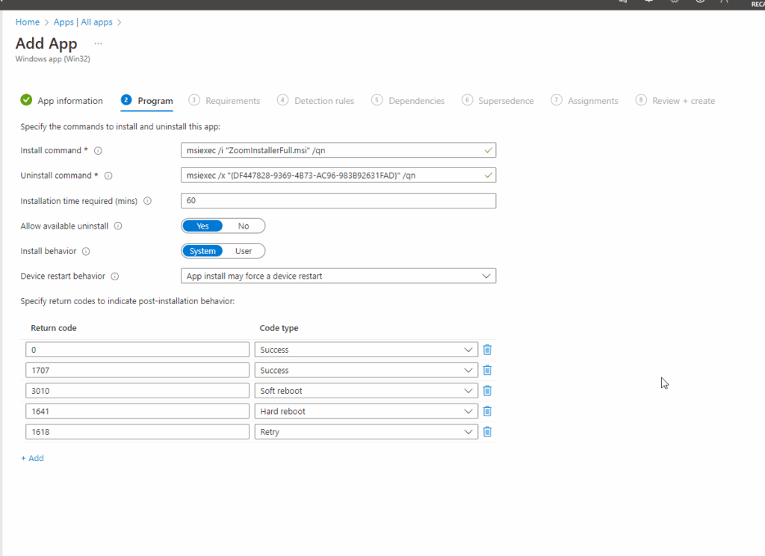This screenshot has height=556, width=765.
Task: Delete the return code 1618 row
Action: 486,431
